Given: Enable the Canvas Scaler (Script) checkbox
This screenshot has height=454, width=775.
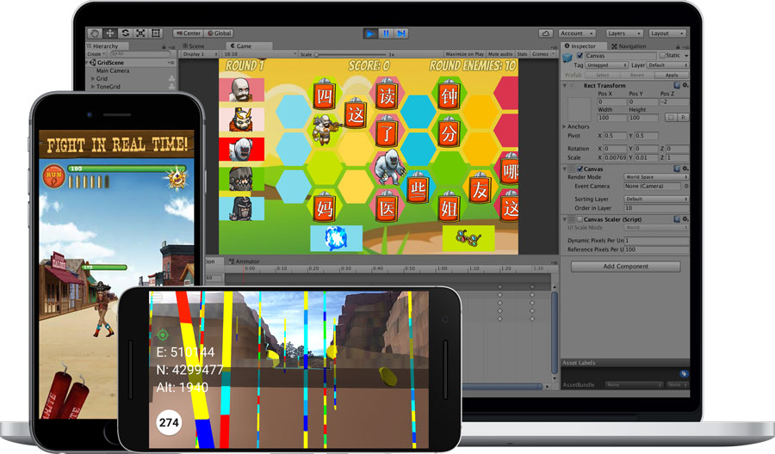Looking at the screenshot, I should [580, 219].
